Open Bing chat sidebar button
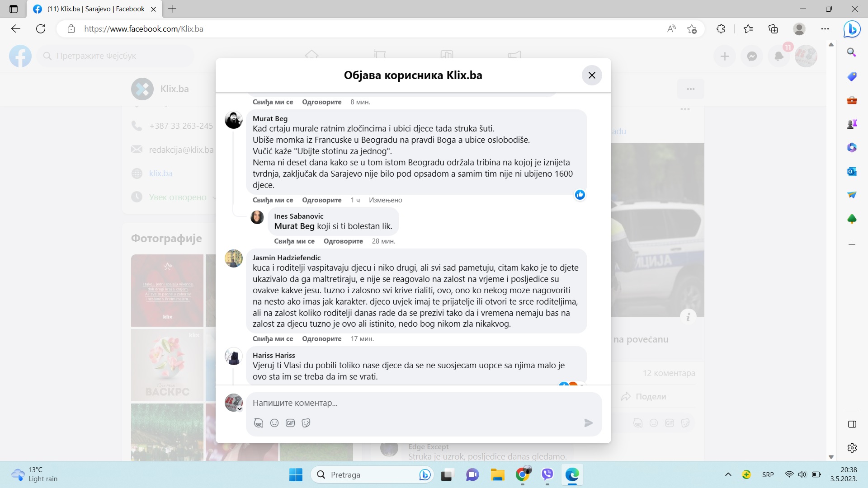Viewport: 868px width, 488px height. tap(852, 29)
